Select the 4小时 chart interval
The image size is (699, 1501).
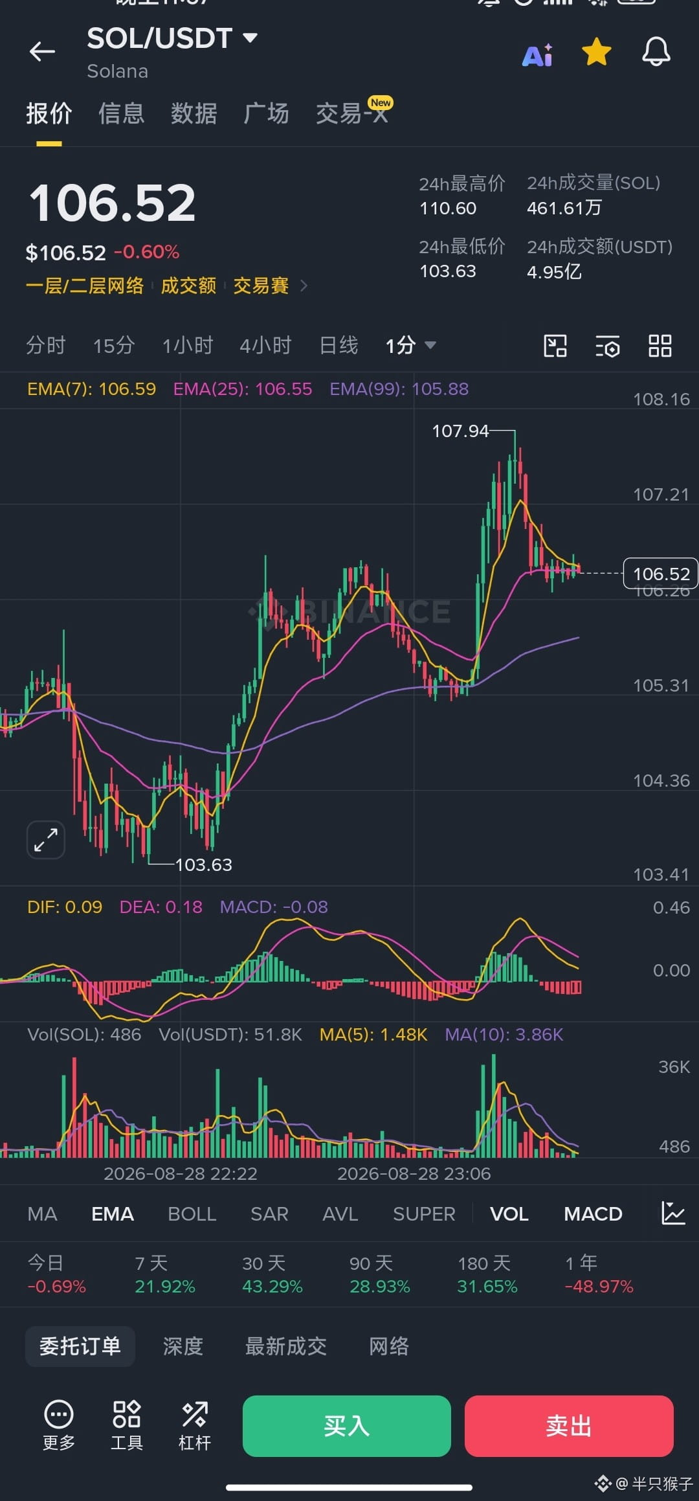pyautogui.click(x=265, y=345)
